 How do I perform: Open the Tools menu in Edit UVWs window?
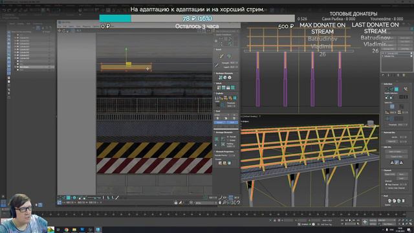[78, 27]
